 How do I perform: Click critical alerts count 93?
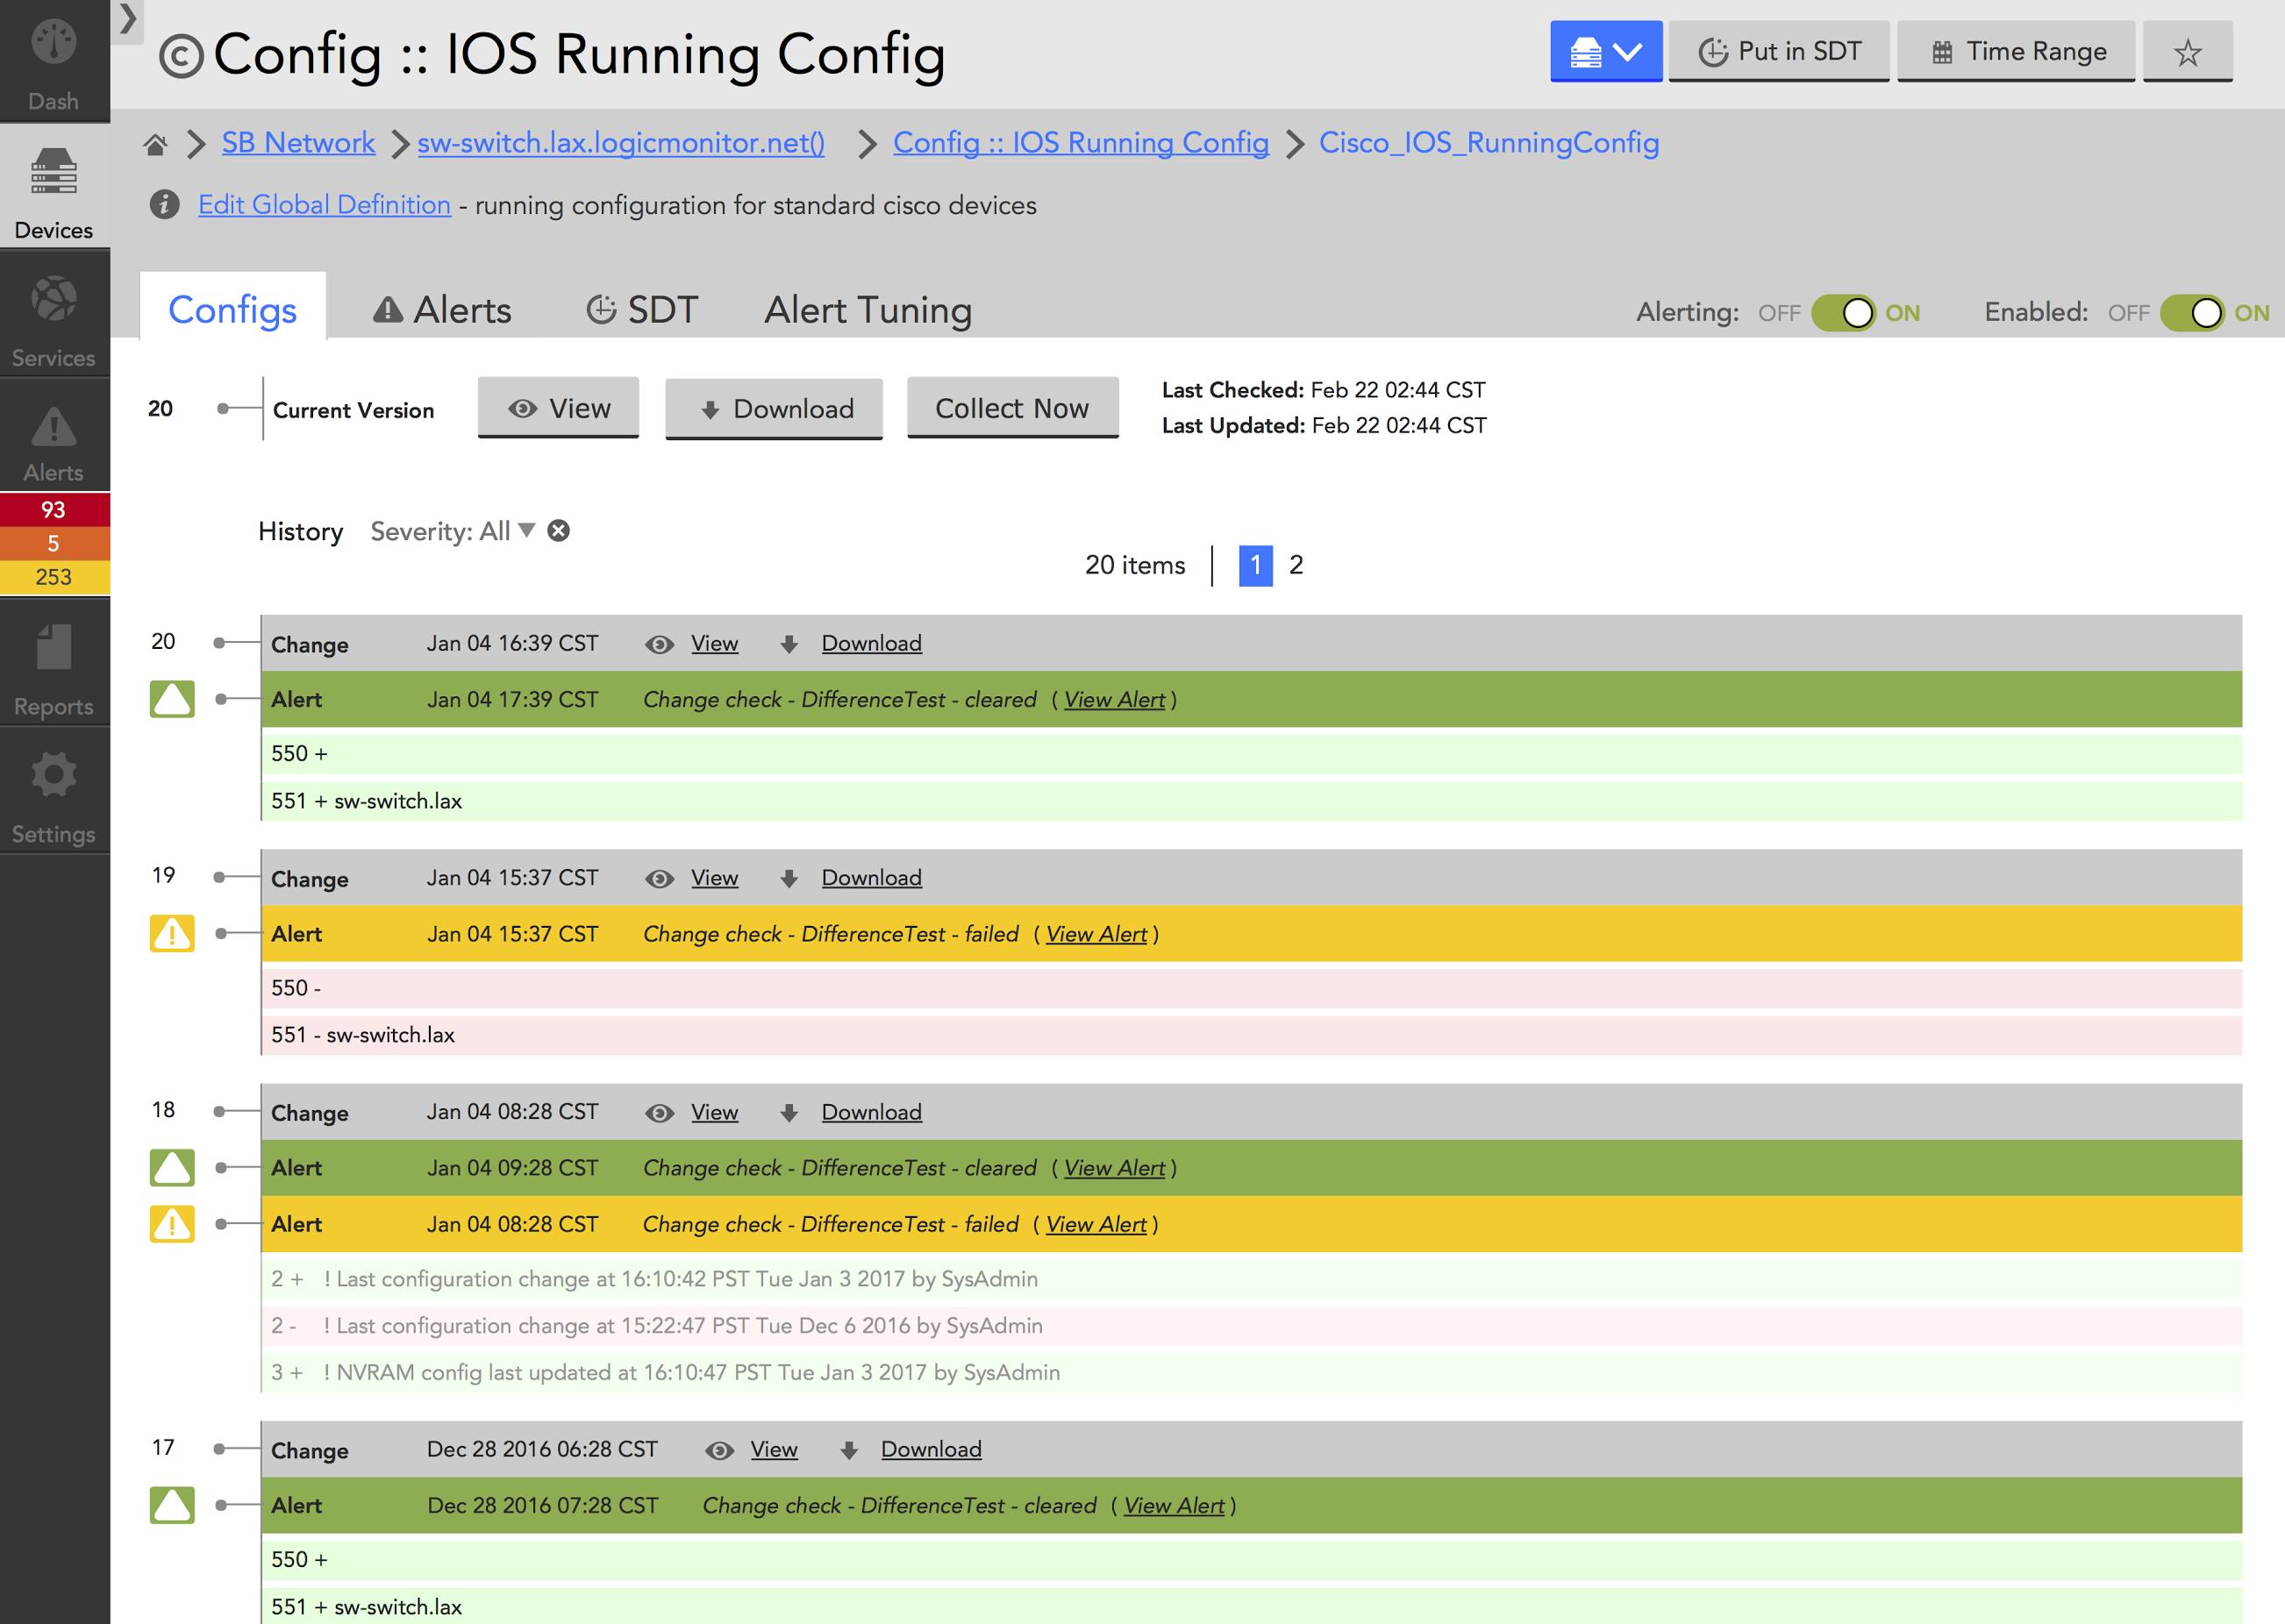(54, 510)
